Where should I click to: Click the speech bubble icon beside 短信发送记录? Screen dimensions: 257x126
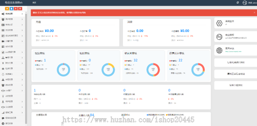[3, 118]
